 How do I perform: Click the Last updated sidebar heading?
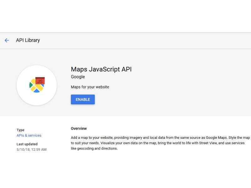coord(27,144)
